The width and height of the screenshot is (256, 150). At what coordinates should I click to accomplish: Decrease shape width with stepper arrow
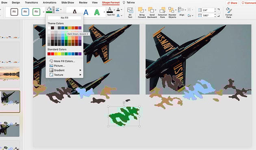tap(215, 17)
